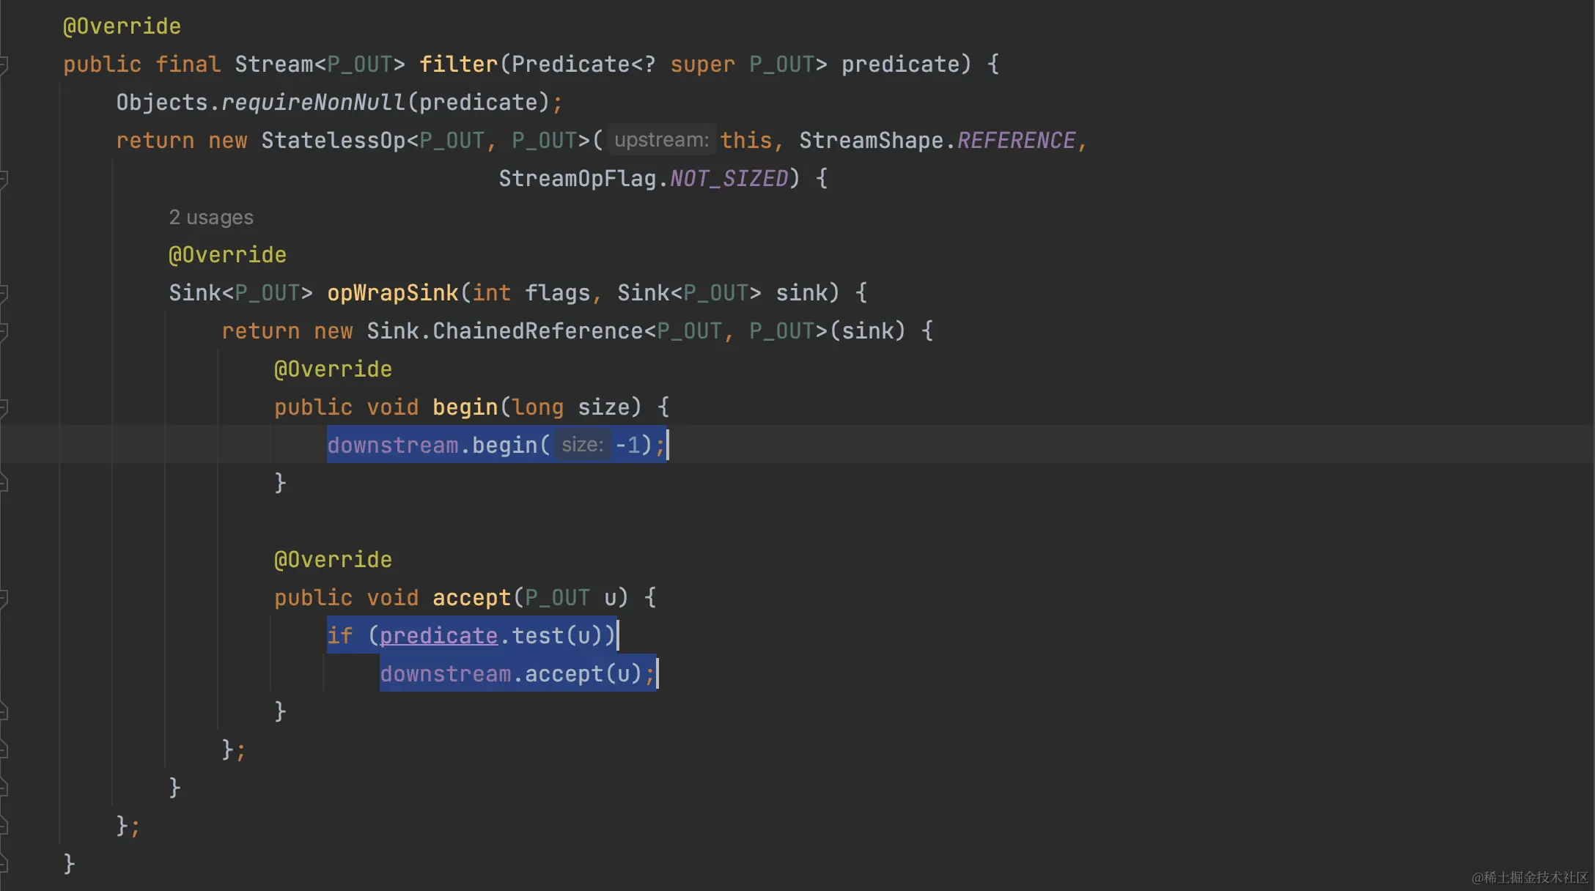Viewport: 1595px width, 891px height.
Task: Collapse the opWrapSink method fold marker
Action: pos(3,294)
